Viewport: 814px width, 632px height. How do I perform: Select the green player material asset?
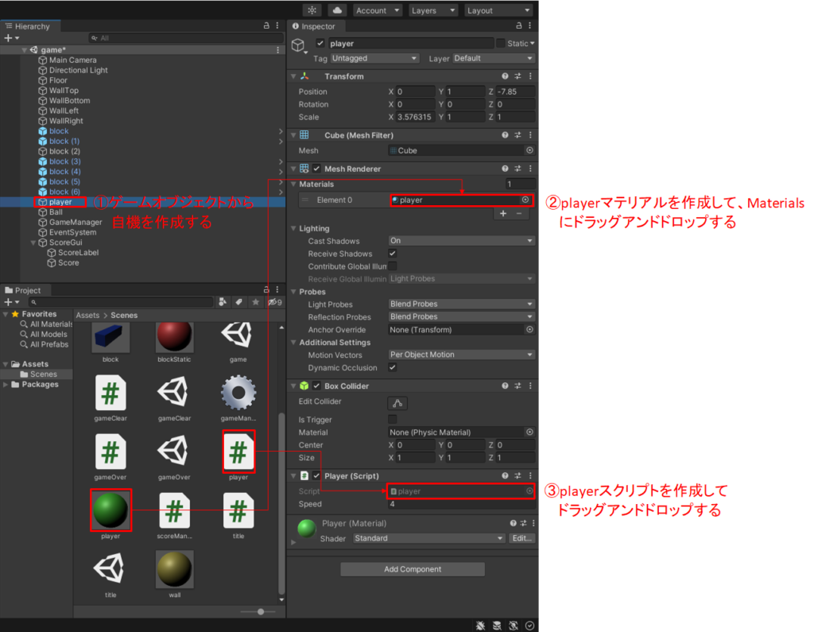tap(110, 510)
